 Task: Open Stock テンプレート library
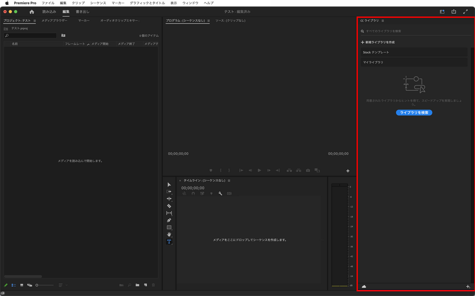(x=414, y=52)
